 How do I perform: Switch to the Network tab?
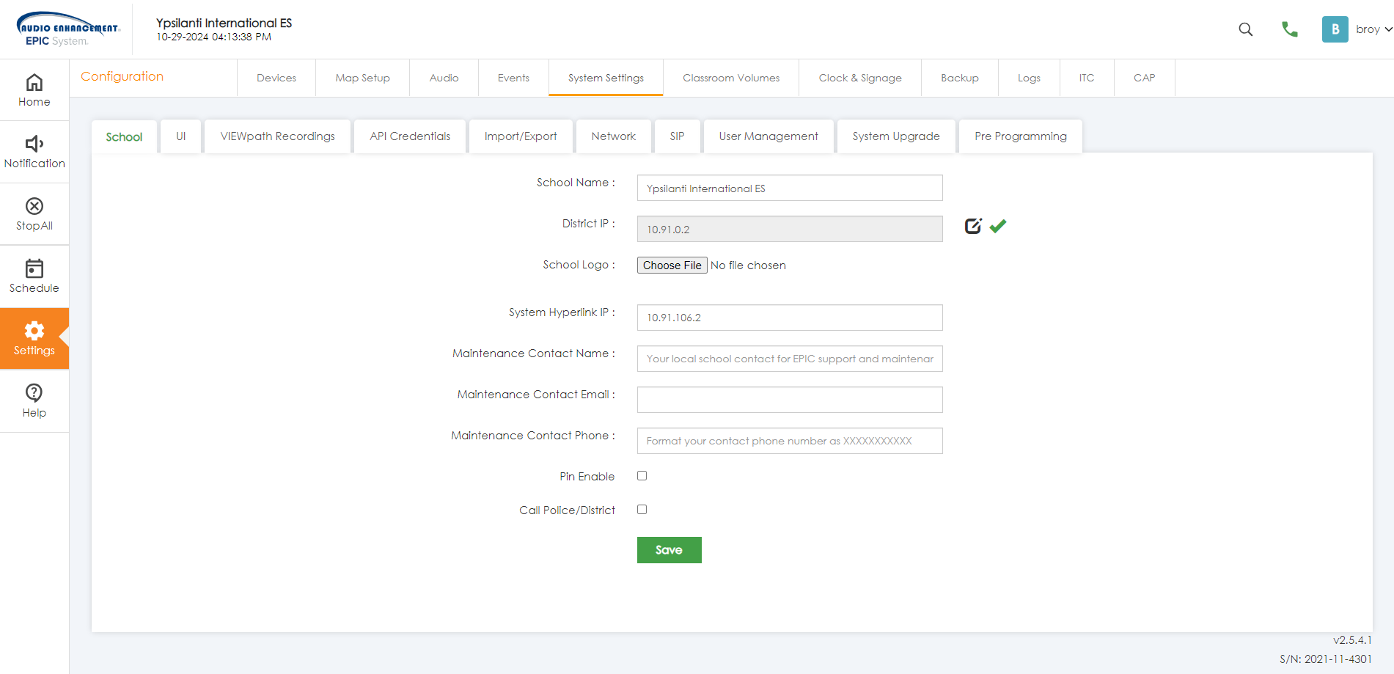[x=613, y=136]
